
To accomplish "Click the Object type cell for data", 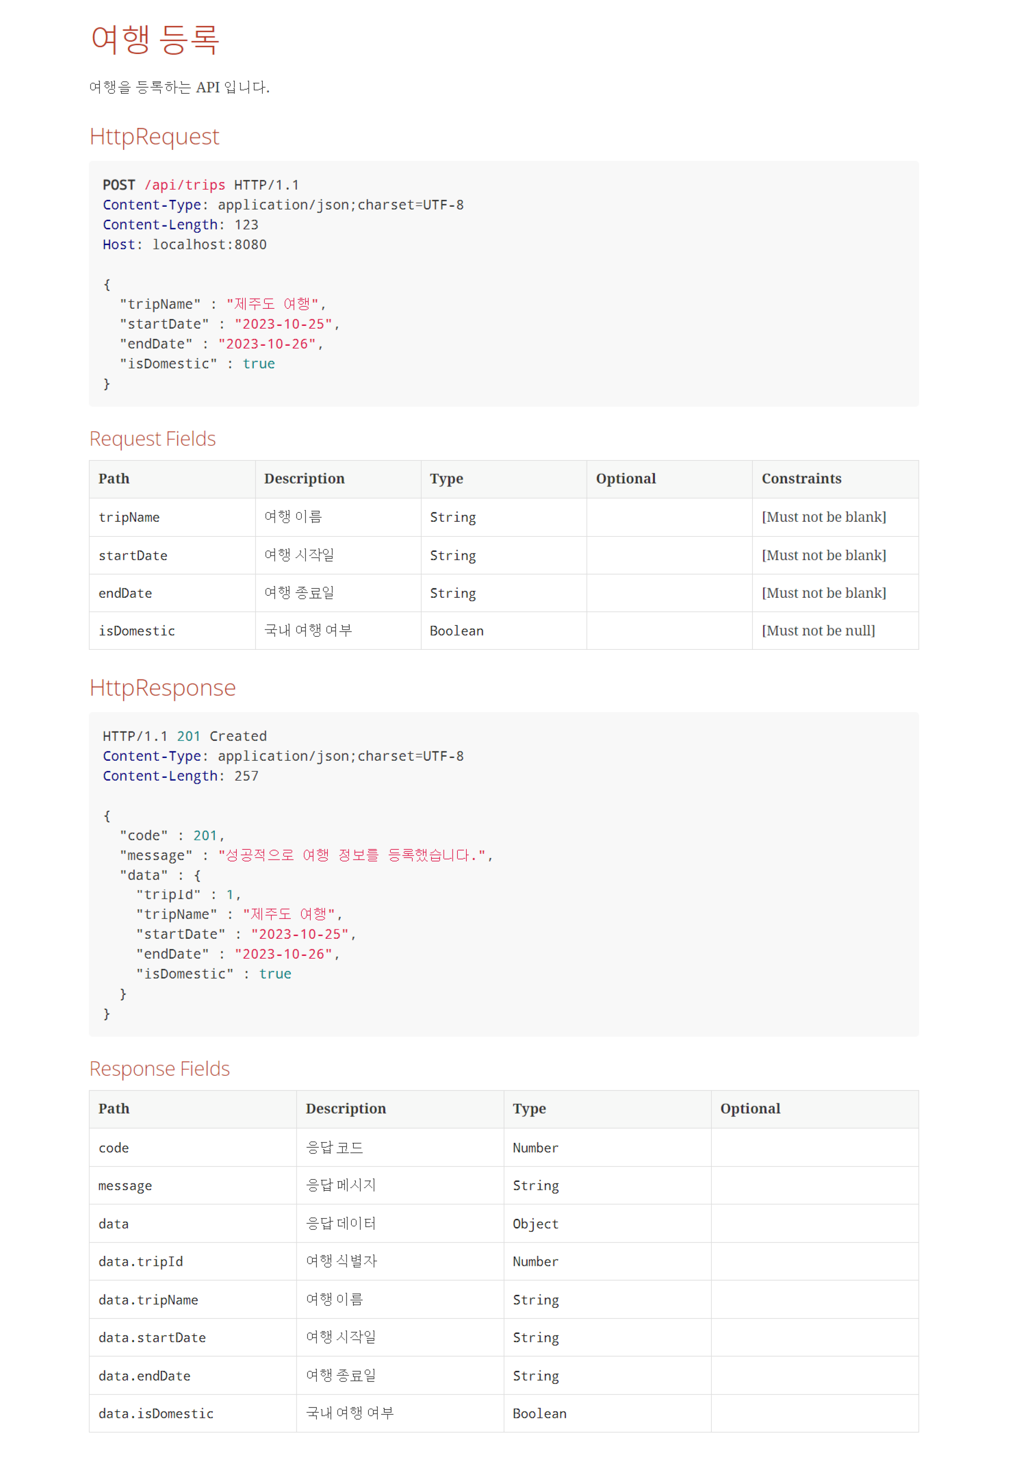I will pos(607,1224).
